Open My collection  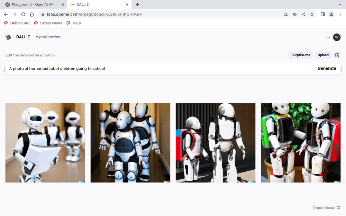[x=48, y=37]
